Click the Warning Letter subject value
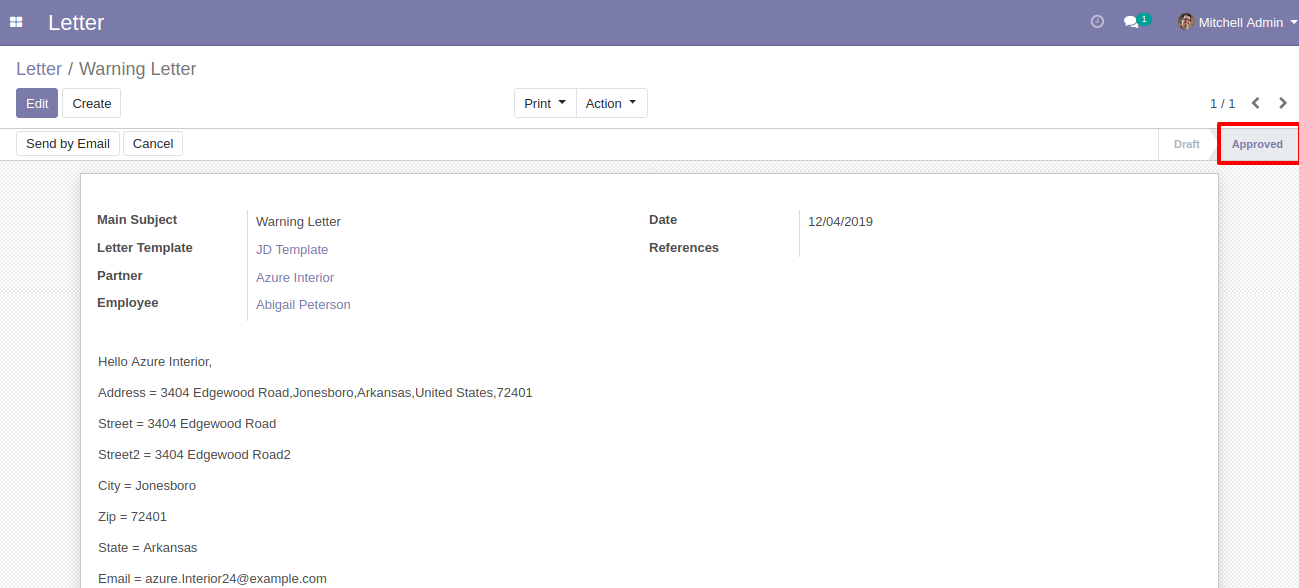This screenshot has height=588, width=1299. click(298, 222)
